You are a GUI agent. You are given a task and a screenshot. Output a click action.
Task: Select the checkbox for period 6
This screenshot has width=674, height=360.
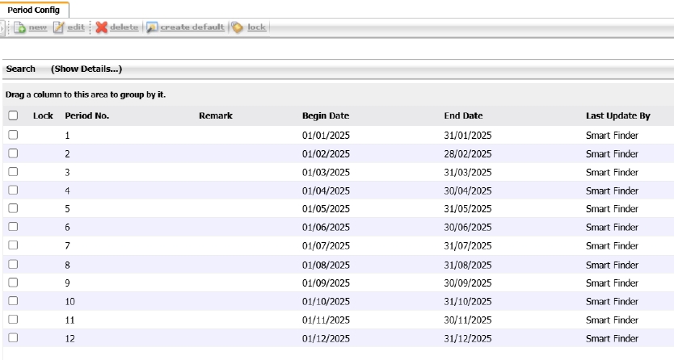13,228
